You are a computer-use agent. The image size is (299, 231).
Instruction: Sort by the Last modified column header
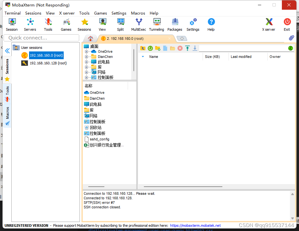(x=248, y=57)
